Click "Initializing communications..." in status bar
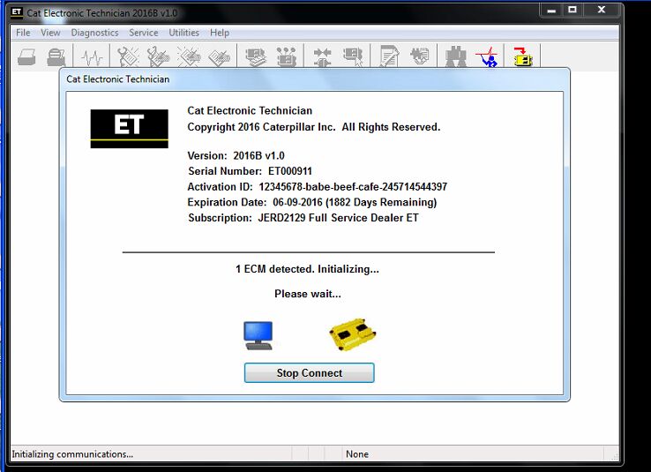This screenshot has width=651, height=472. (x=72, y=454)
